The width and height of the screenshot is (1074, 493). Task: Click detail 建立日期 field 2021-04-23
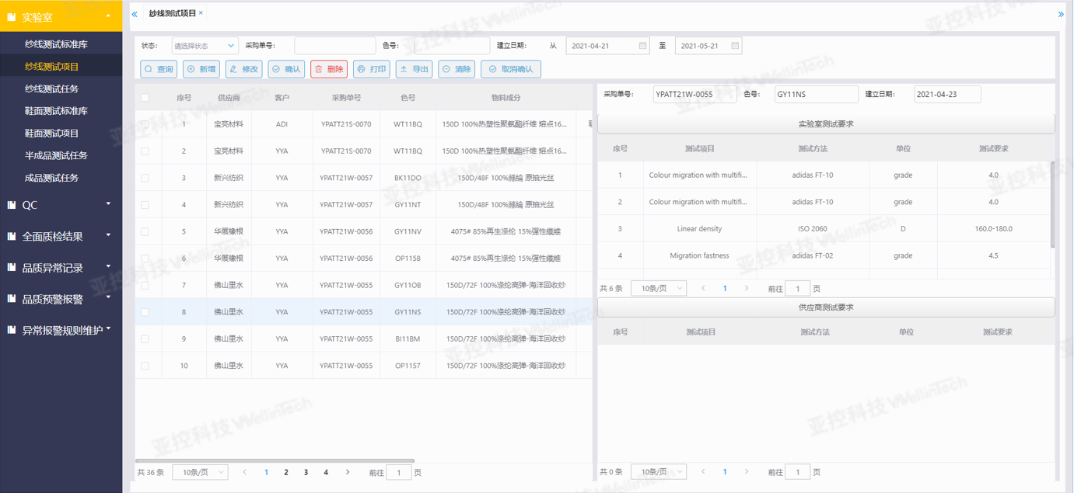(947, 94)
